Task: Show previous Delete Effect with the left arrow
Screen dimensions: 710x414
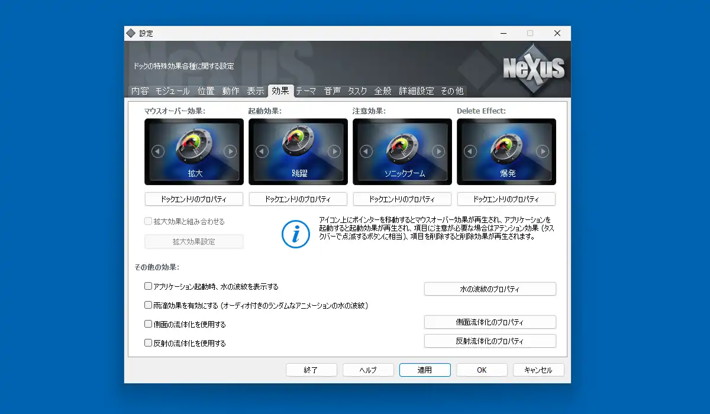Action: coord(470,151)
